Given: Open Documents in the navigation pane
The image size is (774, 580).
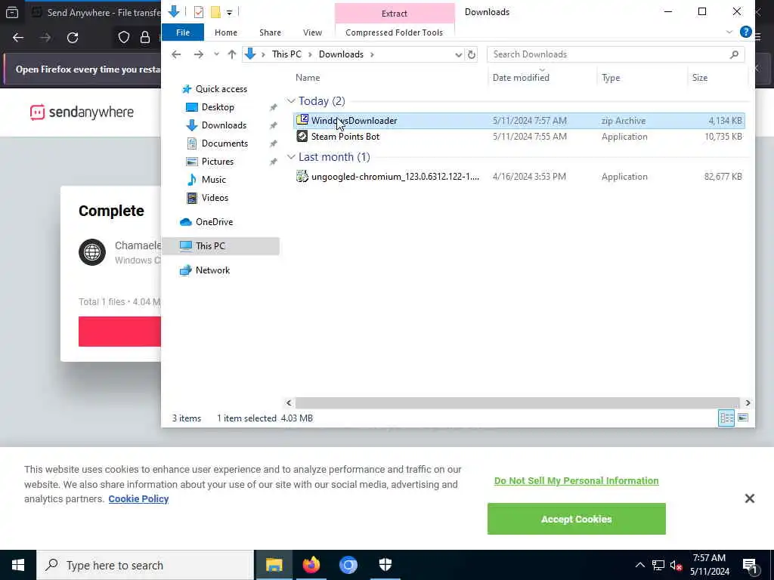Looking at the screenshot, I should pyautogui.click(x=224, y=143).
